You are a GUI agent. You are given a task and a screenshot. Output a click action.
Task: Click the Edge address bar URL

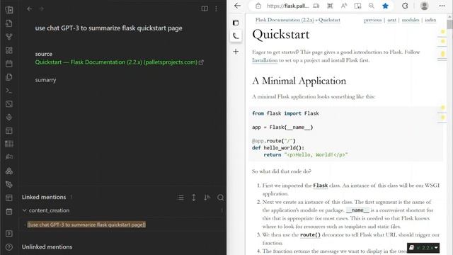(287, 6)
